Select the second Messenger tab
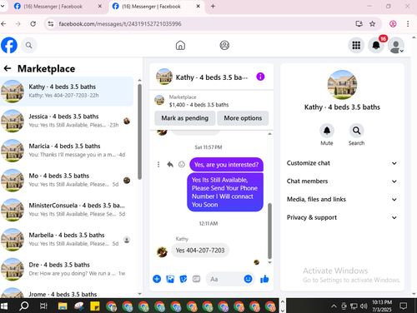417x313 pixels. (x=157, y=7)
